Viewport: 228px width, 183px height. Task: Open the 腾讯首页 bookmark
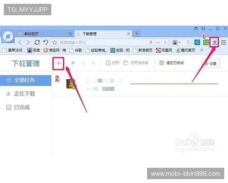coord(185,50)
